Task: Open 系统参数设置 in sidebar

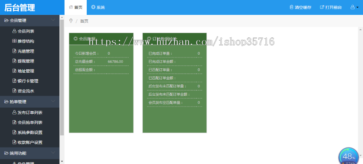Action: pos(29,132)
